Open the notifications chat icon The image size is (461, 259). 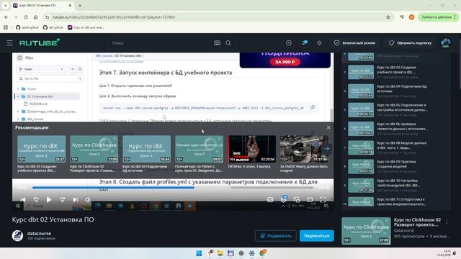coord(304,43)
